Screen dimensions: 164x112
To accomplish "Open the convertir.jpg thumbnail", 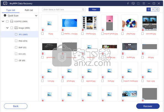I will click(x=149, y=23).
